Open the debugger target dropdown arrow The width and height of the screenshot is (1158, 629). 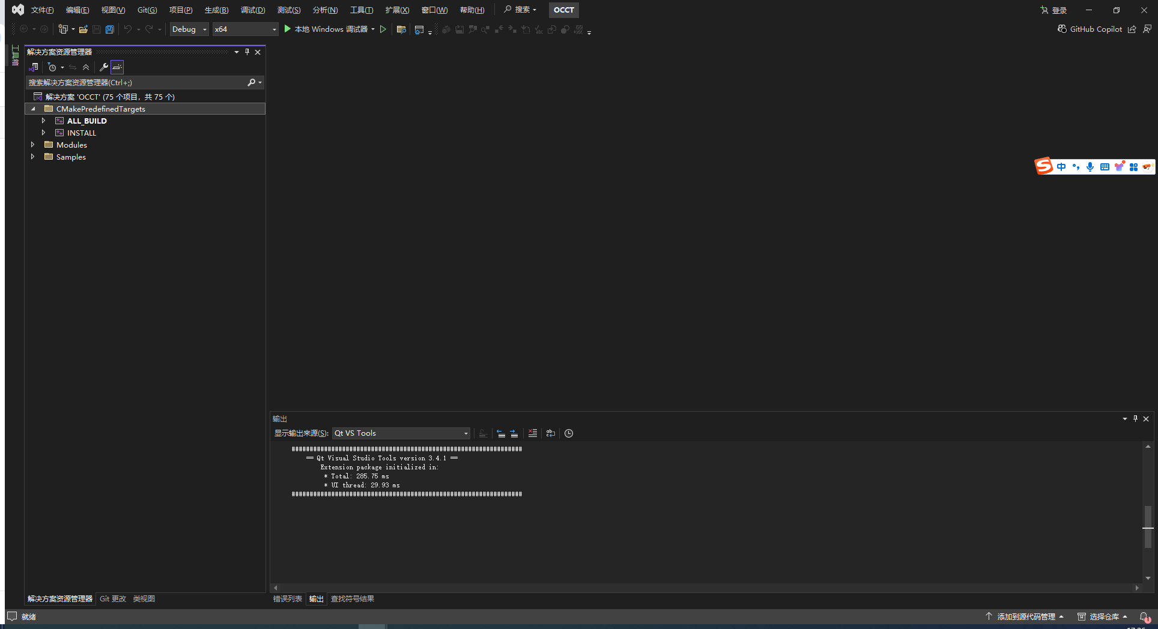373,29
